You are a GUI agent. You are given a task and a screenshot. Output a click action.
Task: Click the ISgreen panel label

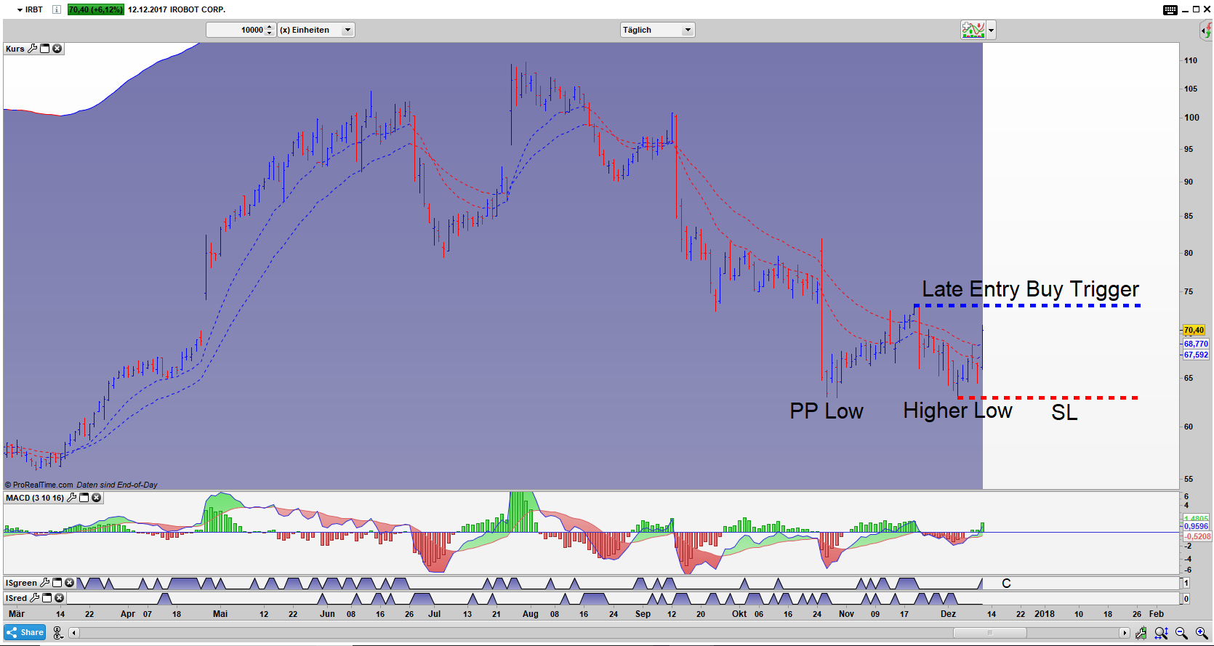click(21, 583)
